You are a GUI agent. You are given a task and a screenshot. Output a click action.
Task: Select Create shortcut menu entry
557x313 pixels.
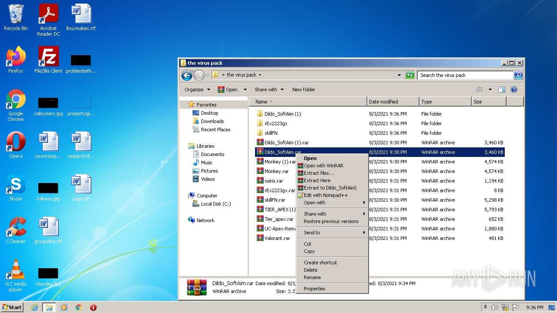click(x=332, y=263)
